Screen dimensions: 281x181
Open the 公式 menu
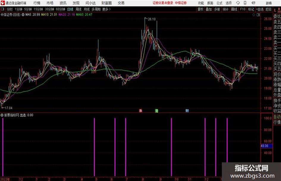219,3
